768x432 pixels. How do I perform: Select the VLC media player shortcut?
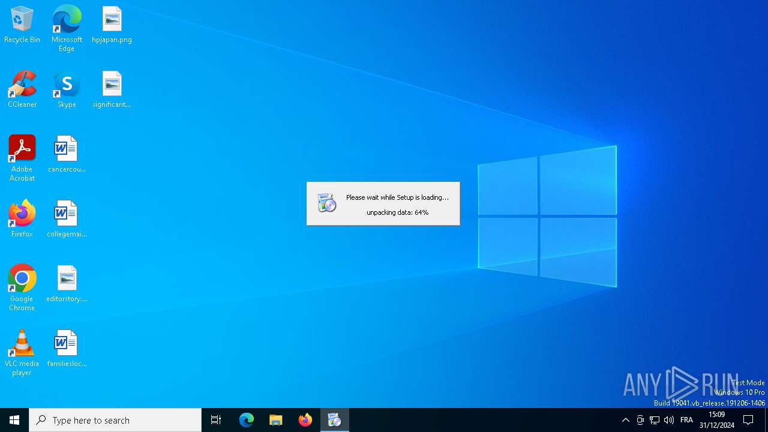click(22, 353)
